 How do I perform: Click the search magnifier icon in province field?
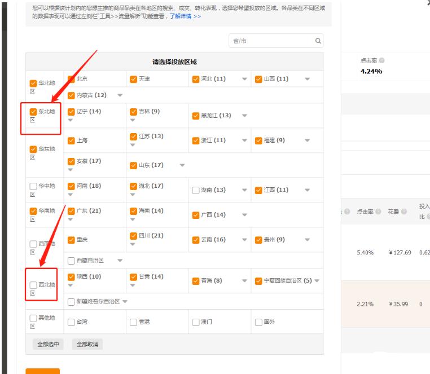tap(318, 41)
